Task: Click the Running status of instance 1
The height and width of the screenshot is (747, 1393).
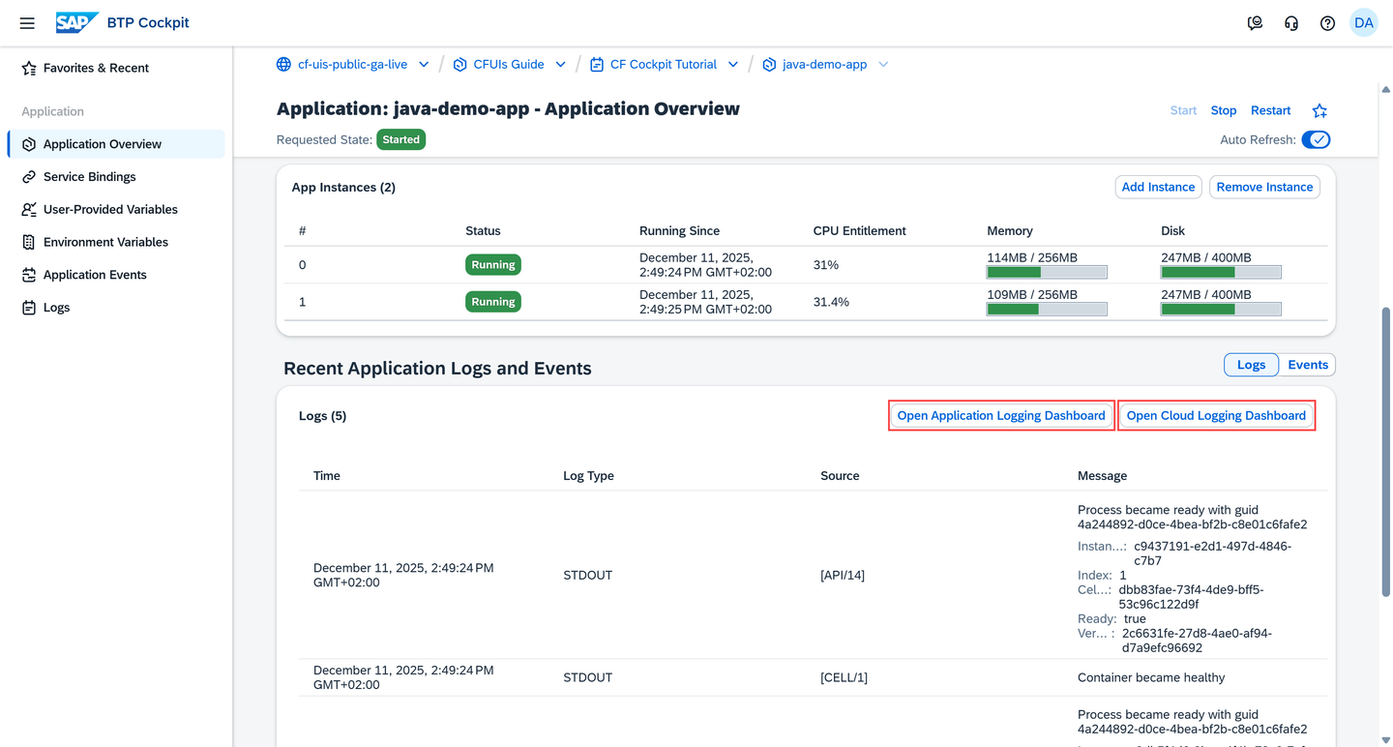Action: [x=493, y=302]
